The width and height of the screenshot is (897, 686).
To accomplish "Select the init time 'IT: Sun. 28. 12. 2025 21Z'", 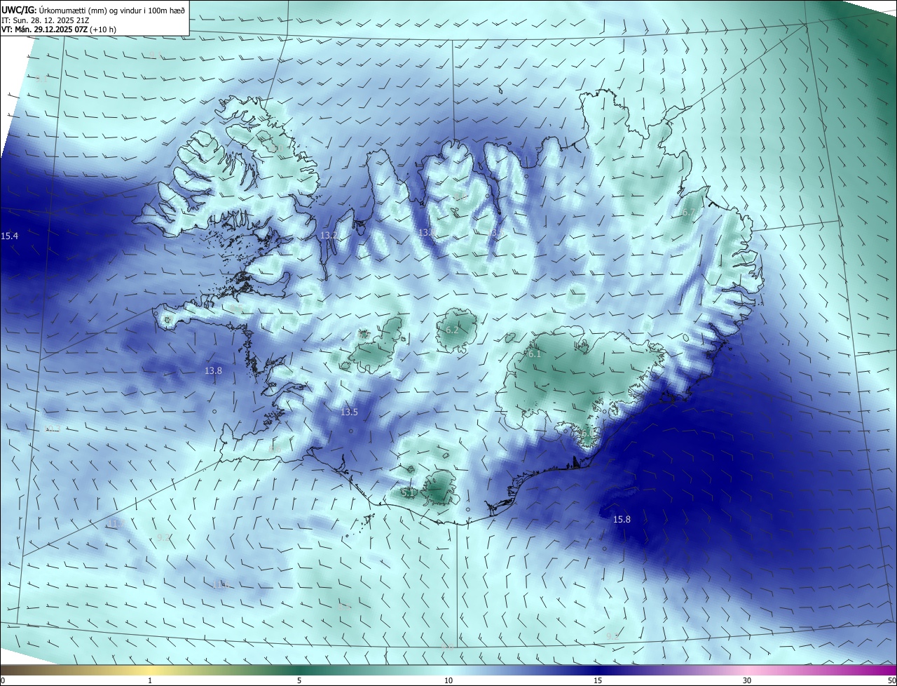I will click(x=45, y=20).
